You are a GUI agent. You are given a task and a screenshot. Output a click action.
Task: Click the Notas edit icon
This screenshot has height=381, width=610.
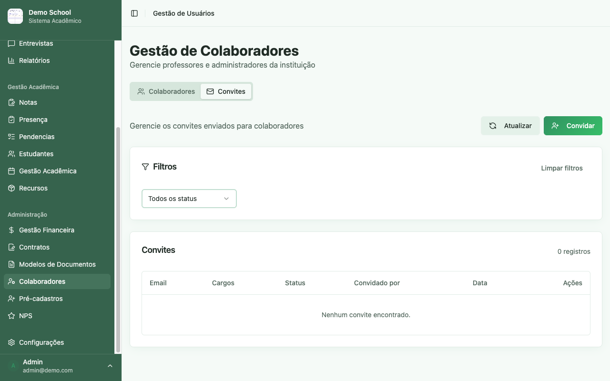11,102
